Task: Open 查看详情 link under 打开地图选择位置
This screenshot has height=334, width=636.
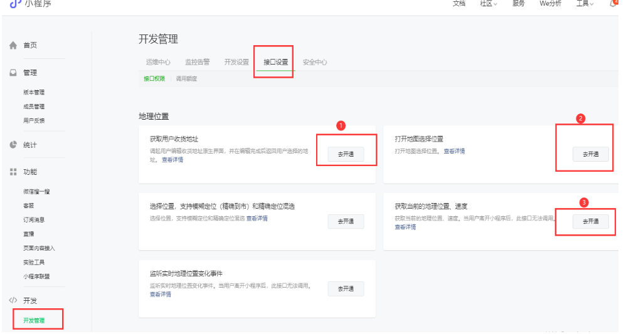Action: point(454,151)
